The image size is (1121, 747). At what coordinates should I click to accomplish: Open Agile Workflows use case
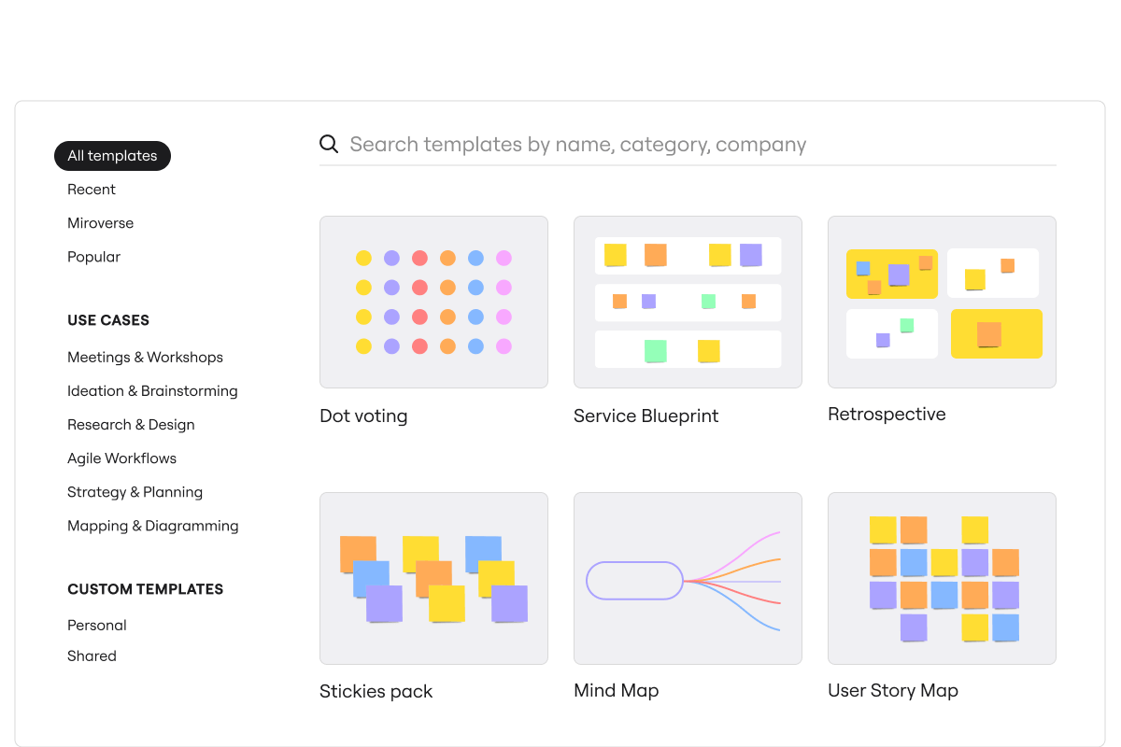click(x=121, y=458)
